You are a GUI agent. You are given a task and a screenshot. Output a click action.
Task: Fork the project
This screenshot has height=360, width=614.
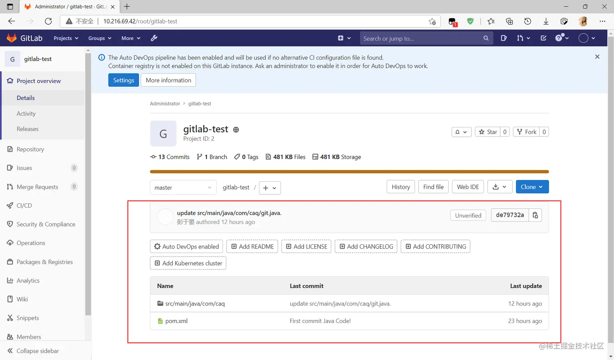point(526,132)
